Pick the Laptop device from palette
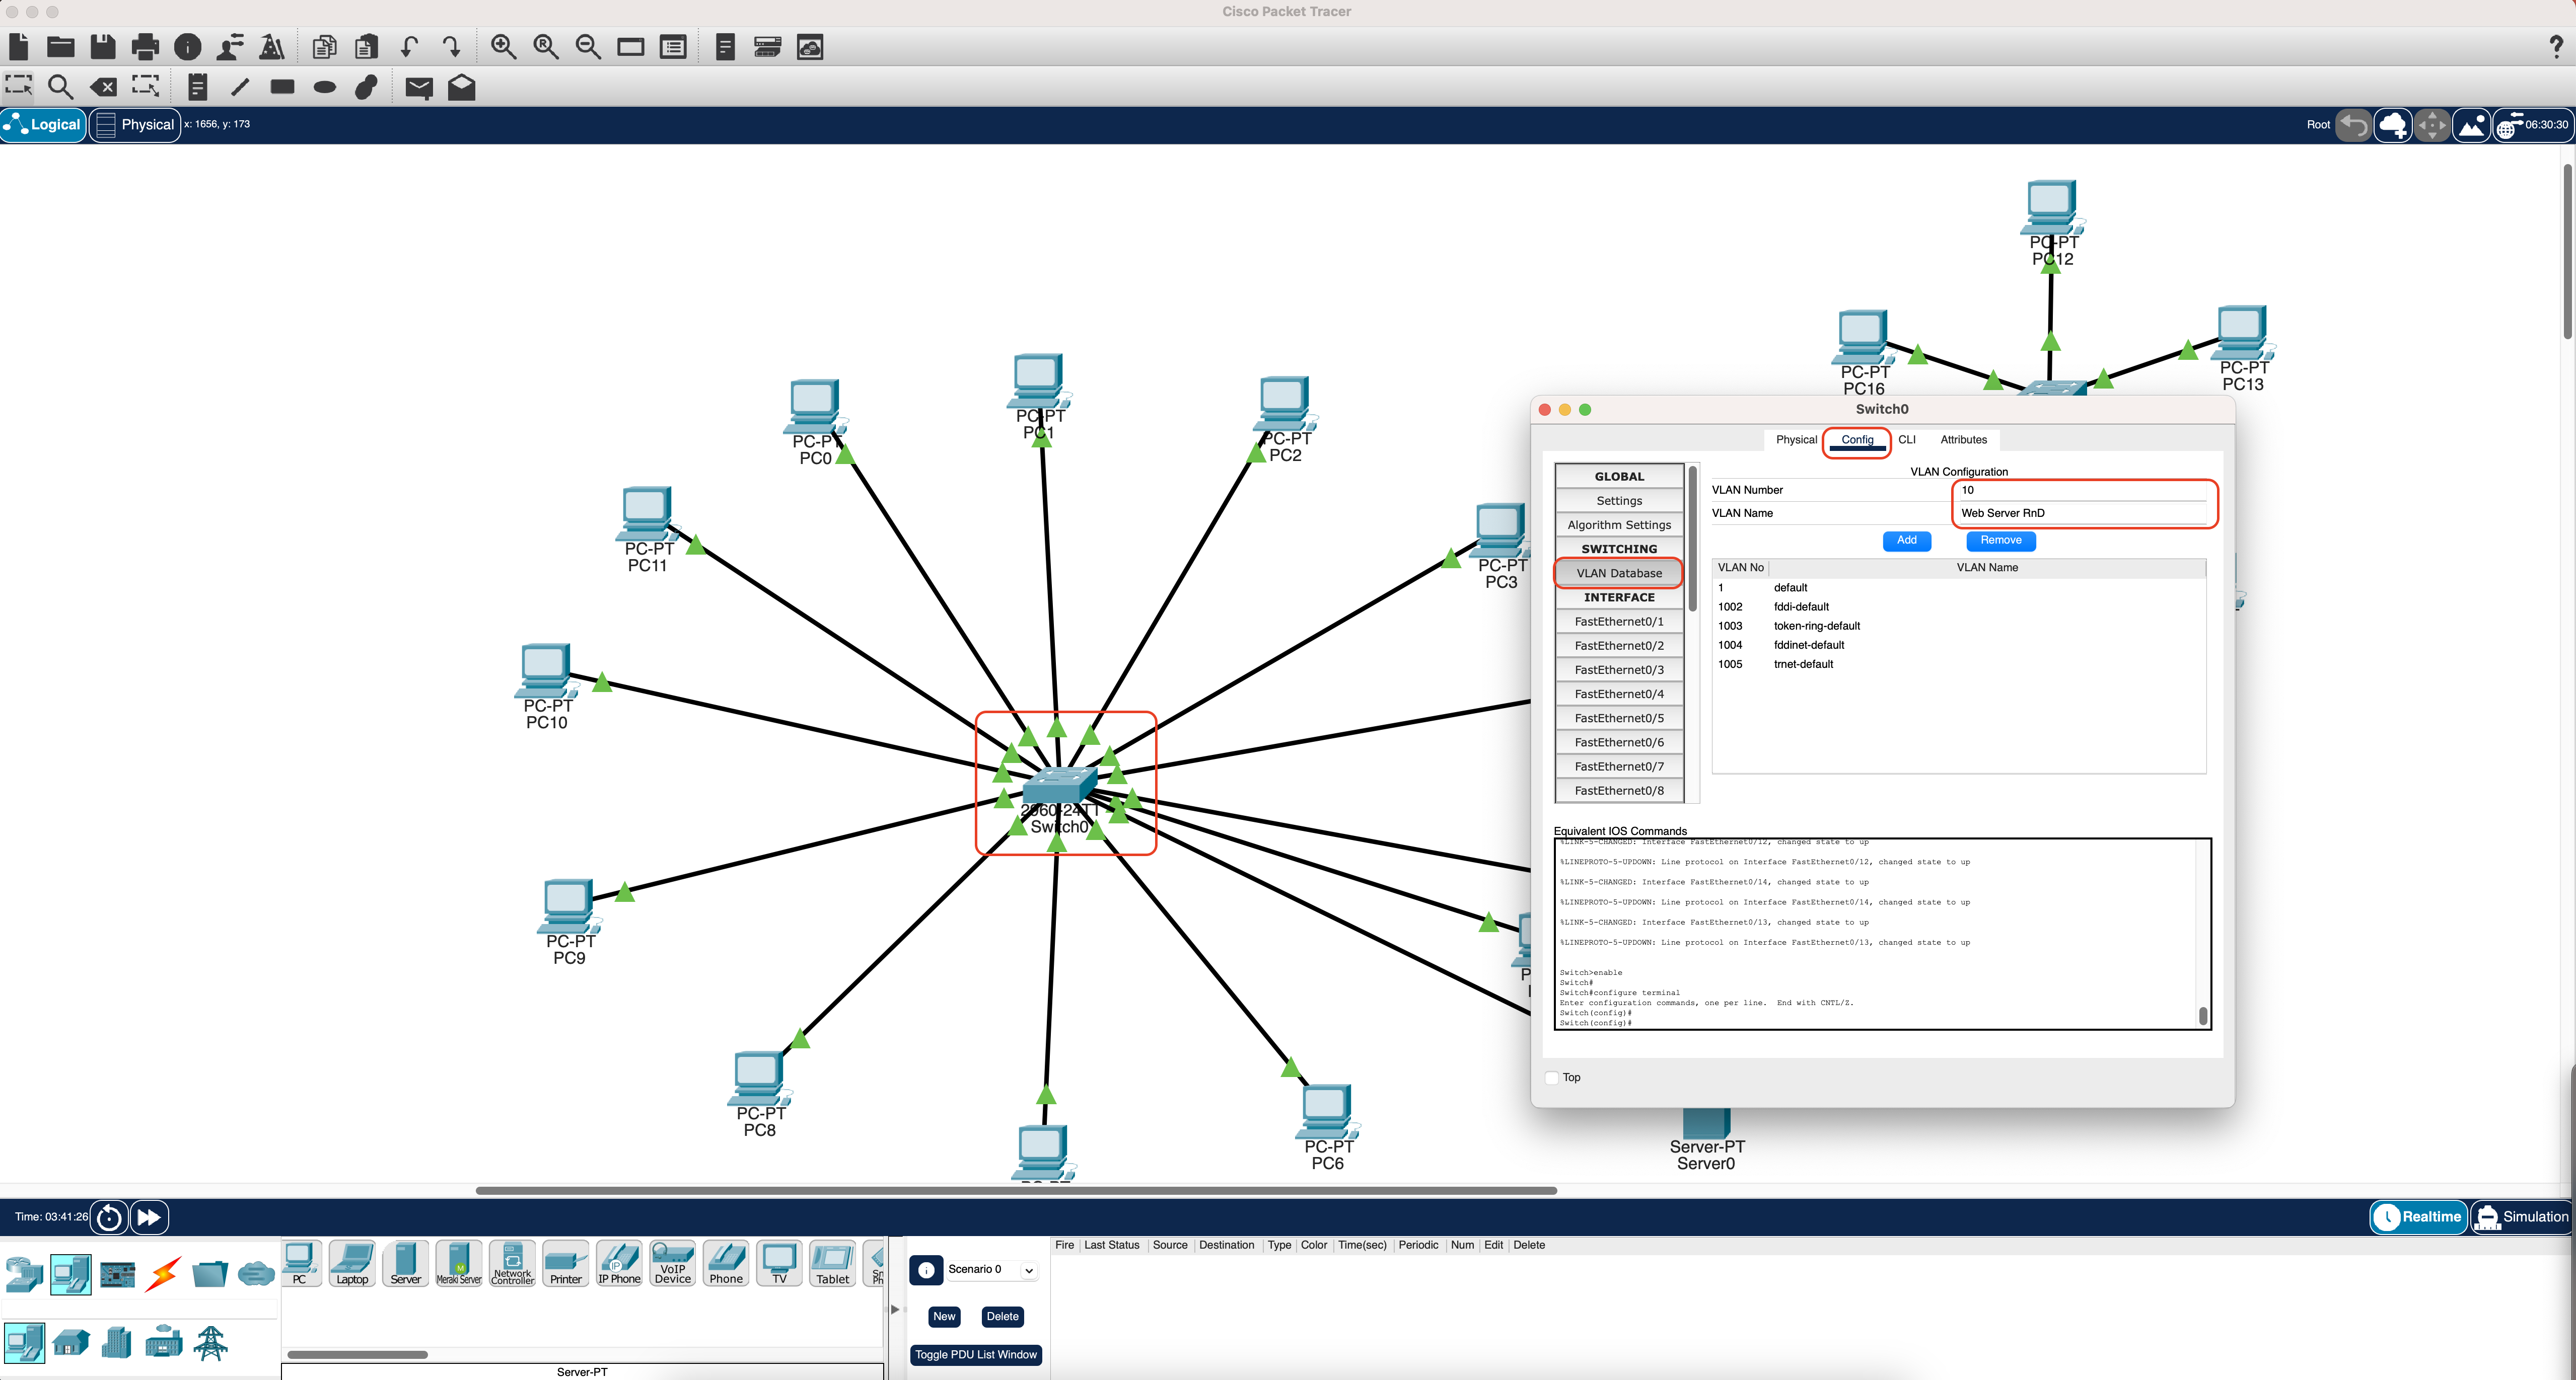 click(352, 1264)
